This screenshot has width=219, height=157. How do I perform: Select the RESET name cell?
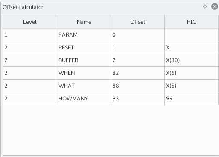[x=84, y=48]
